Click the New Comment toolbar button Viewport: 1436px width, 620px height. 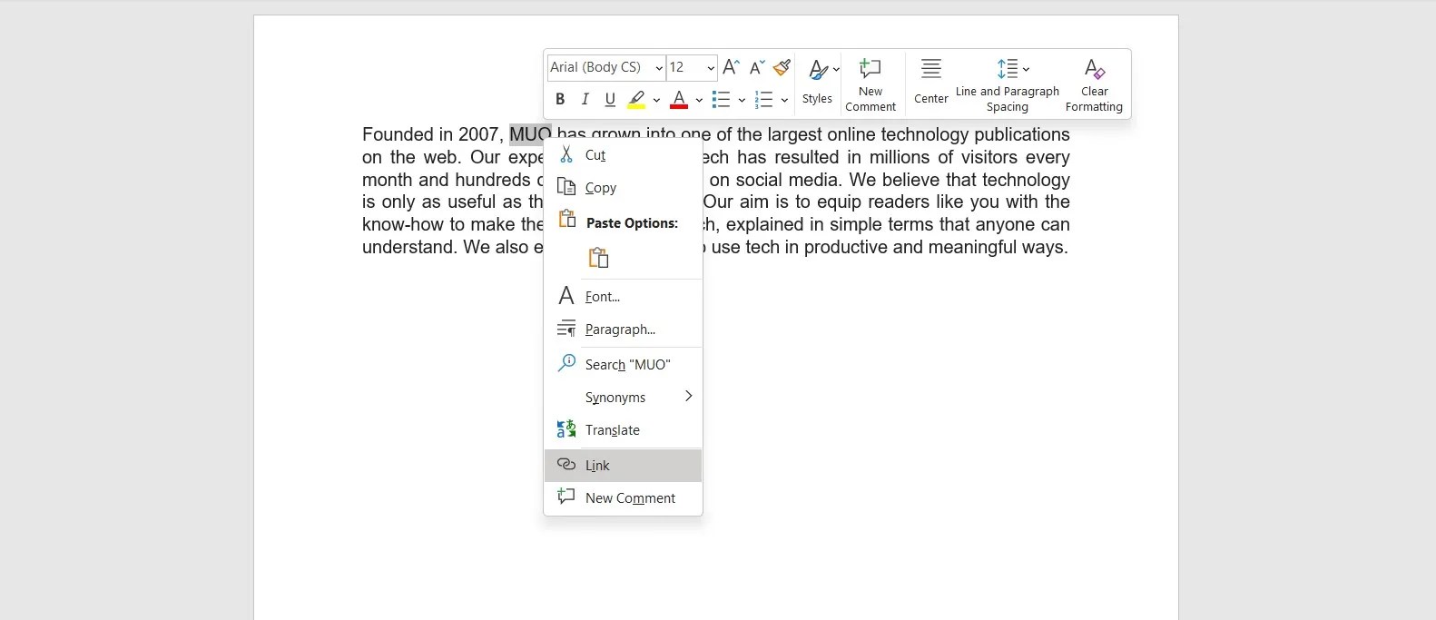(870, 84)
